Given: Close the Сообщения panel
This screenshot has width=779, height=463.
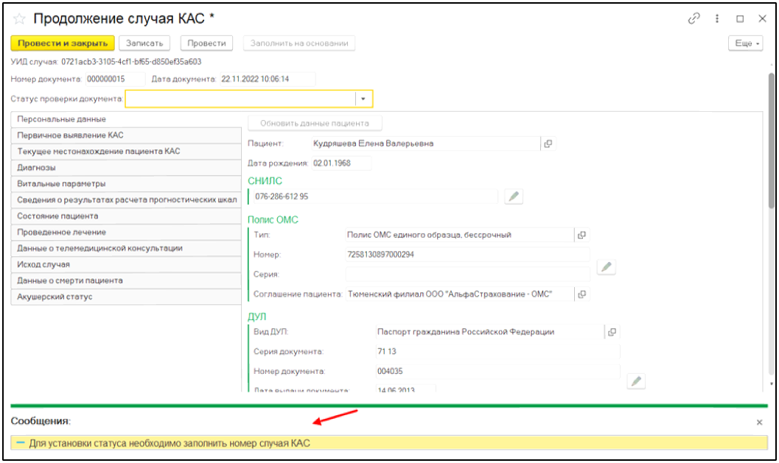Looking at the screenshot, I should click(x=759, y=423).
